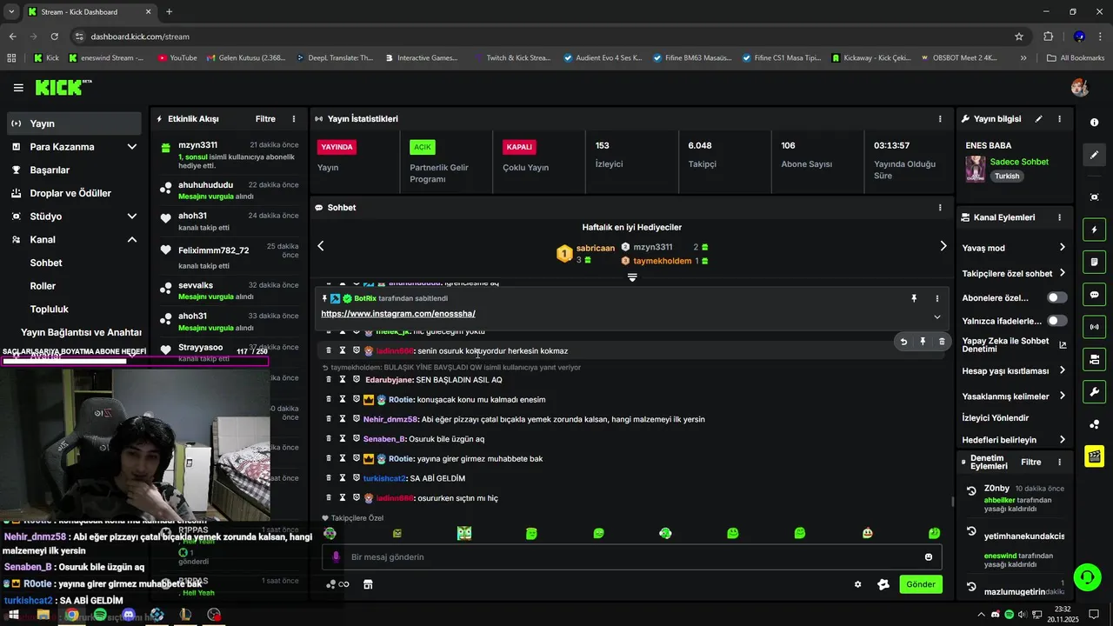Open Roller under Kanal
This screenshot has height=626, width=1113.
point(43,286)
